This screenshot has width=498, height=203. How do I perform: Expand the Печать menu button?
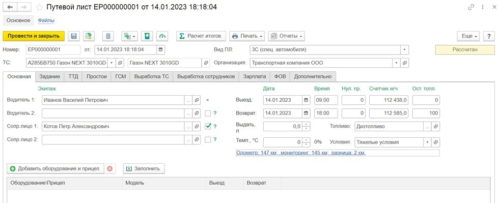pyautogui.click(x=247, y=36)
